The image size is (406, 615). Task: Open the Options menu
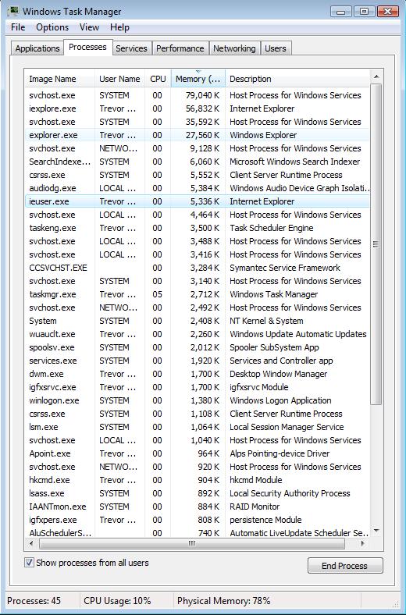(x=52, y=27)
